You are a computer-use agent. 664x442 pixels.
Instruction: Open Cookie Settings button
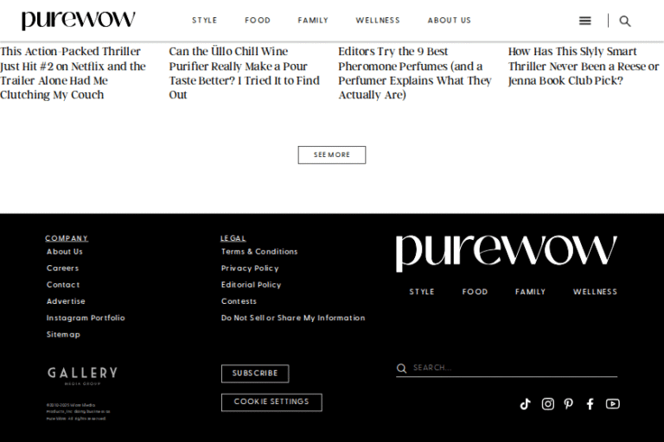(x=271, y=402)
